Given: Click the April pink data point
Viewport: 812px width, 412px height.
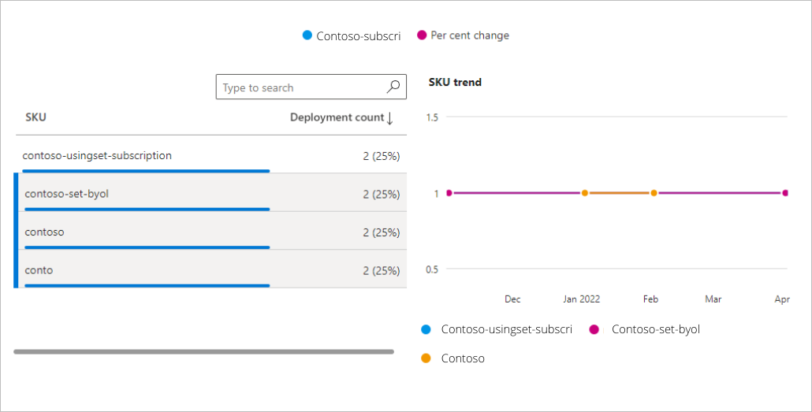Looking at the screenshot, I should coord(785,193).
